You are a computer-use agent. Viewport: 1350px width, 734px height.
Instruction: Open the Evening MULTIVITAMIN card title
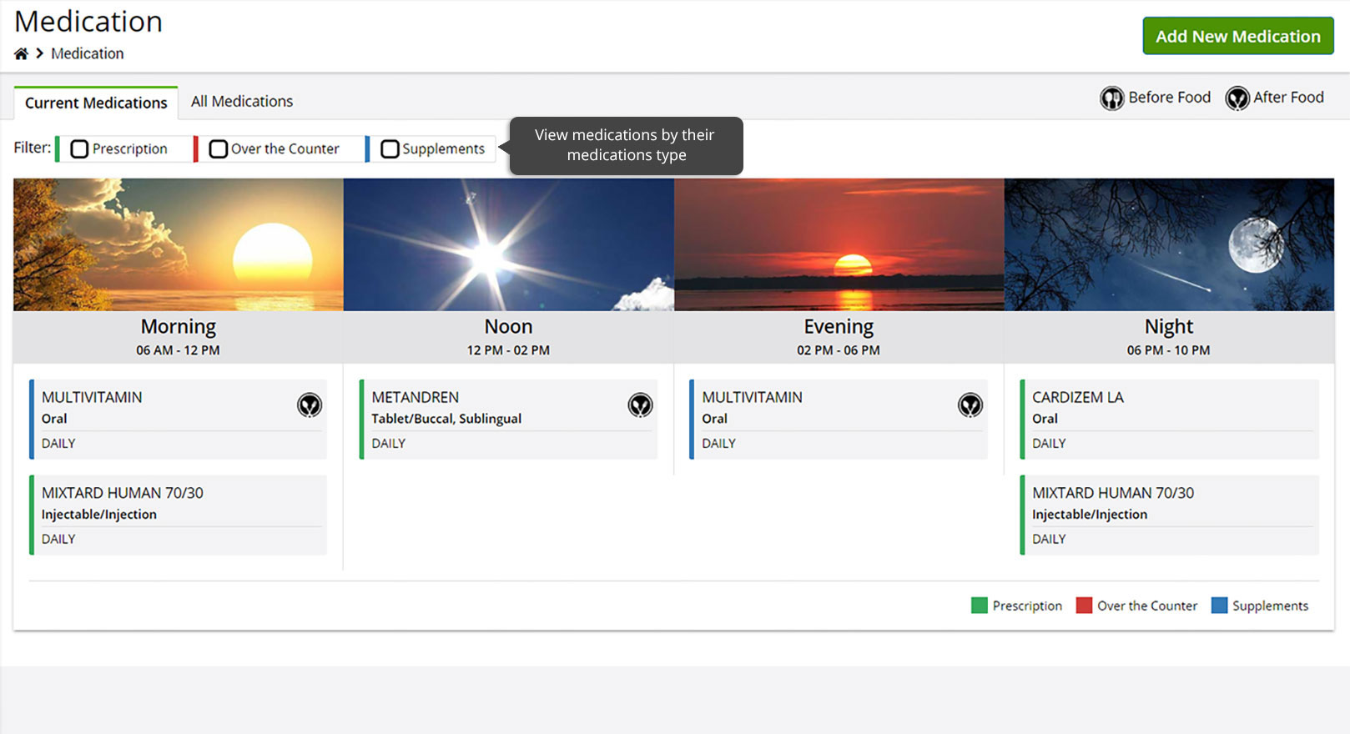(752, 398)
